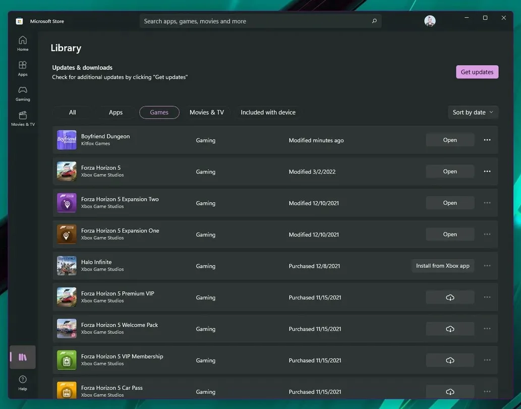Open Movies & TV in sidebar
521x409 pixels.
[23, 119]
